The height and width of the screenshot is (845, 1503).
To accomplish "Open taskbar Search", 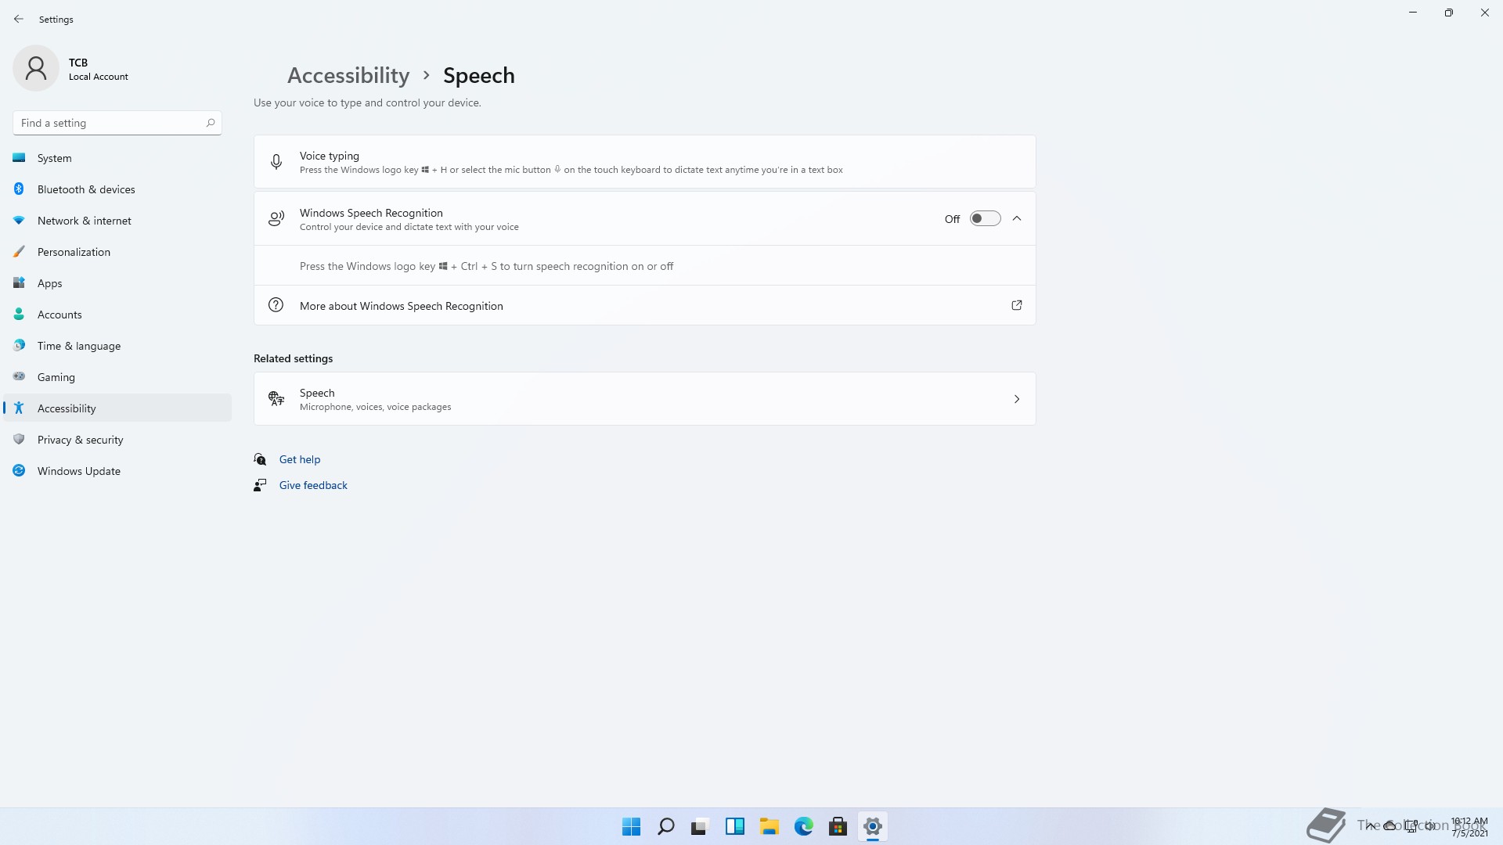I will [x=666, y=826].
